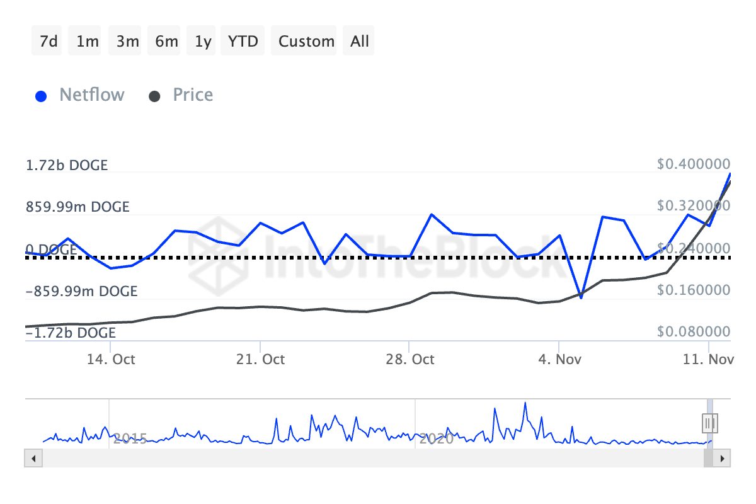Viewport: 756px width, 504px height.
Task: Select the 7d time range
Action: [49, 42]
